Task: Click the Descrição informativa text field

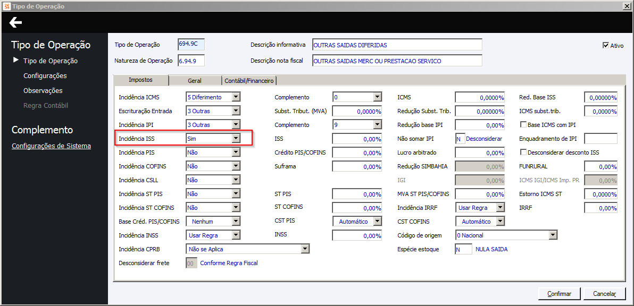Action: click(397, 45)
